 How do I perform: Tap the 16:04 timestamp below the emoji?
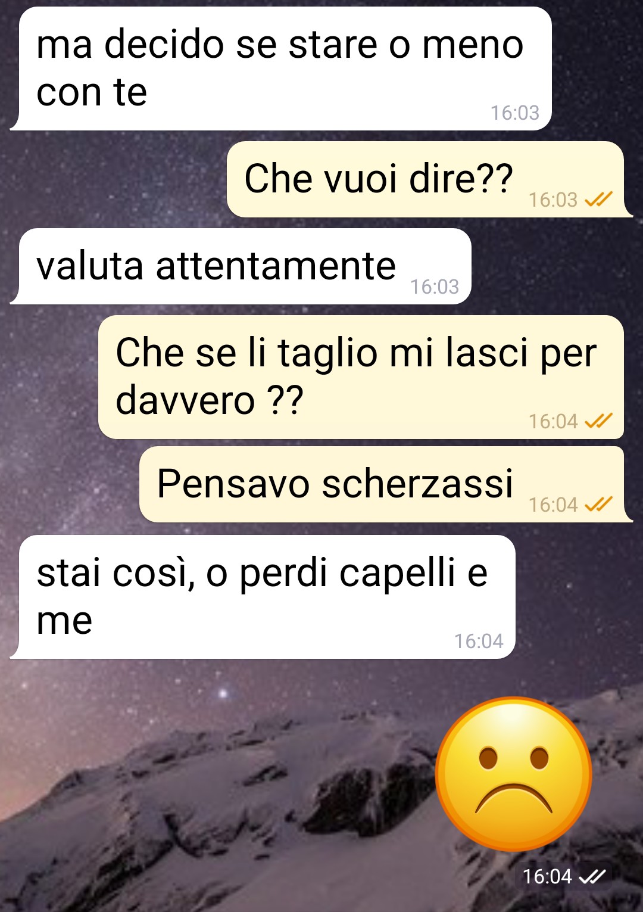[x=547, y=876]
